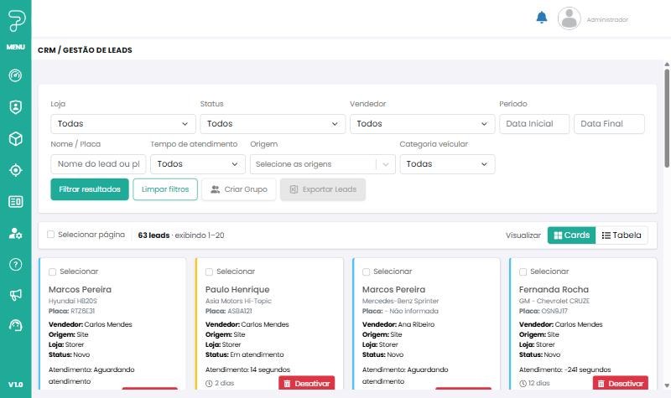This screenshot has height=398, width=671.
Task: Click the Fernanda Rocha lead name
Action: coord(554,289)
